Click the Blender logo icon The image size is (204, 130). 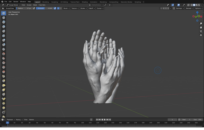coord(2,2)
